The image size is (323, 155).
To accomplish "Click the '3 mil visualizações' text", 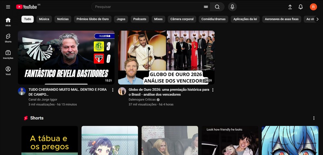I will [x=41, y=104].
